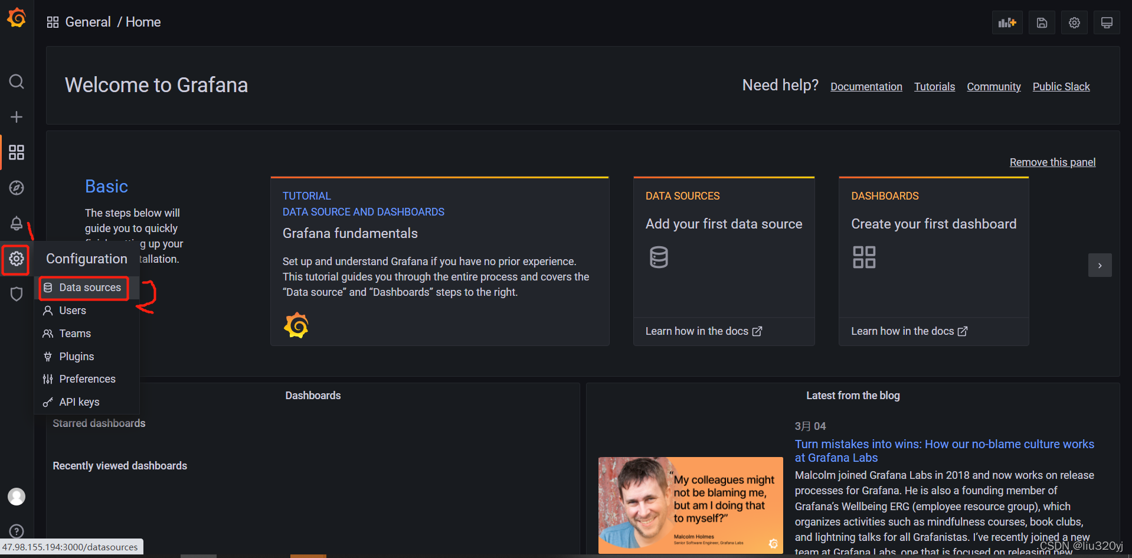This screenshot has height=558, width=1132.
Task: Click Create your first dashboard card
Action: [x=934, y=261]
